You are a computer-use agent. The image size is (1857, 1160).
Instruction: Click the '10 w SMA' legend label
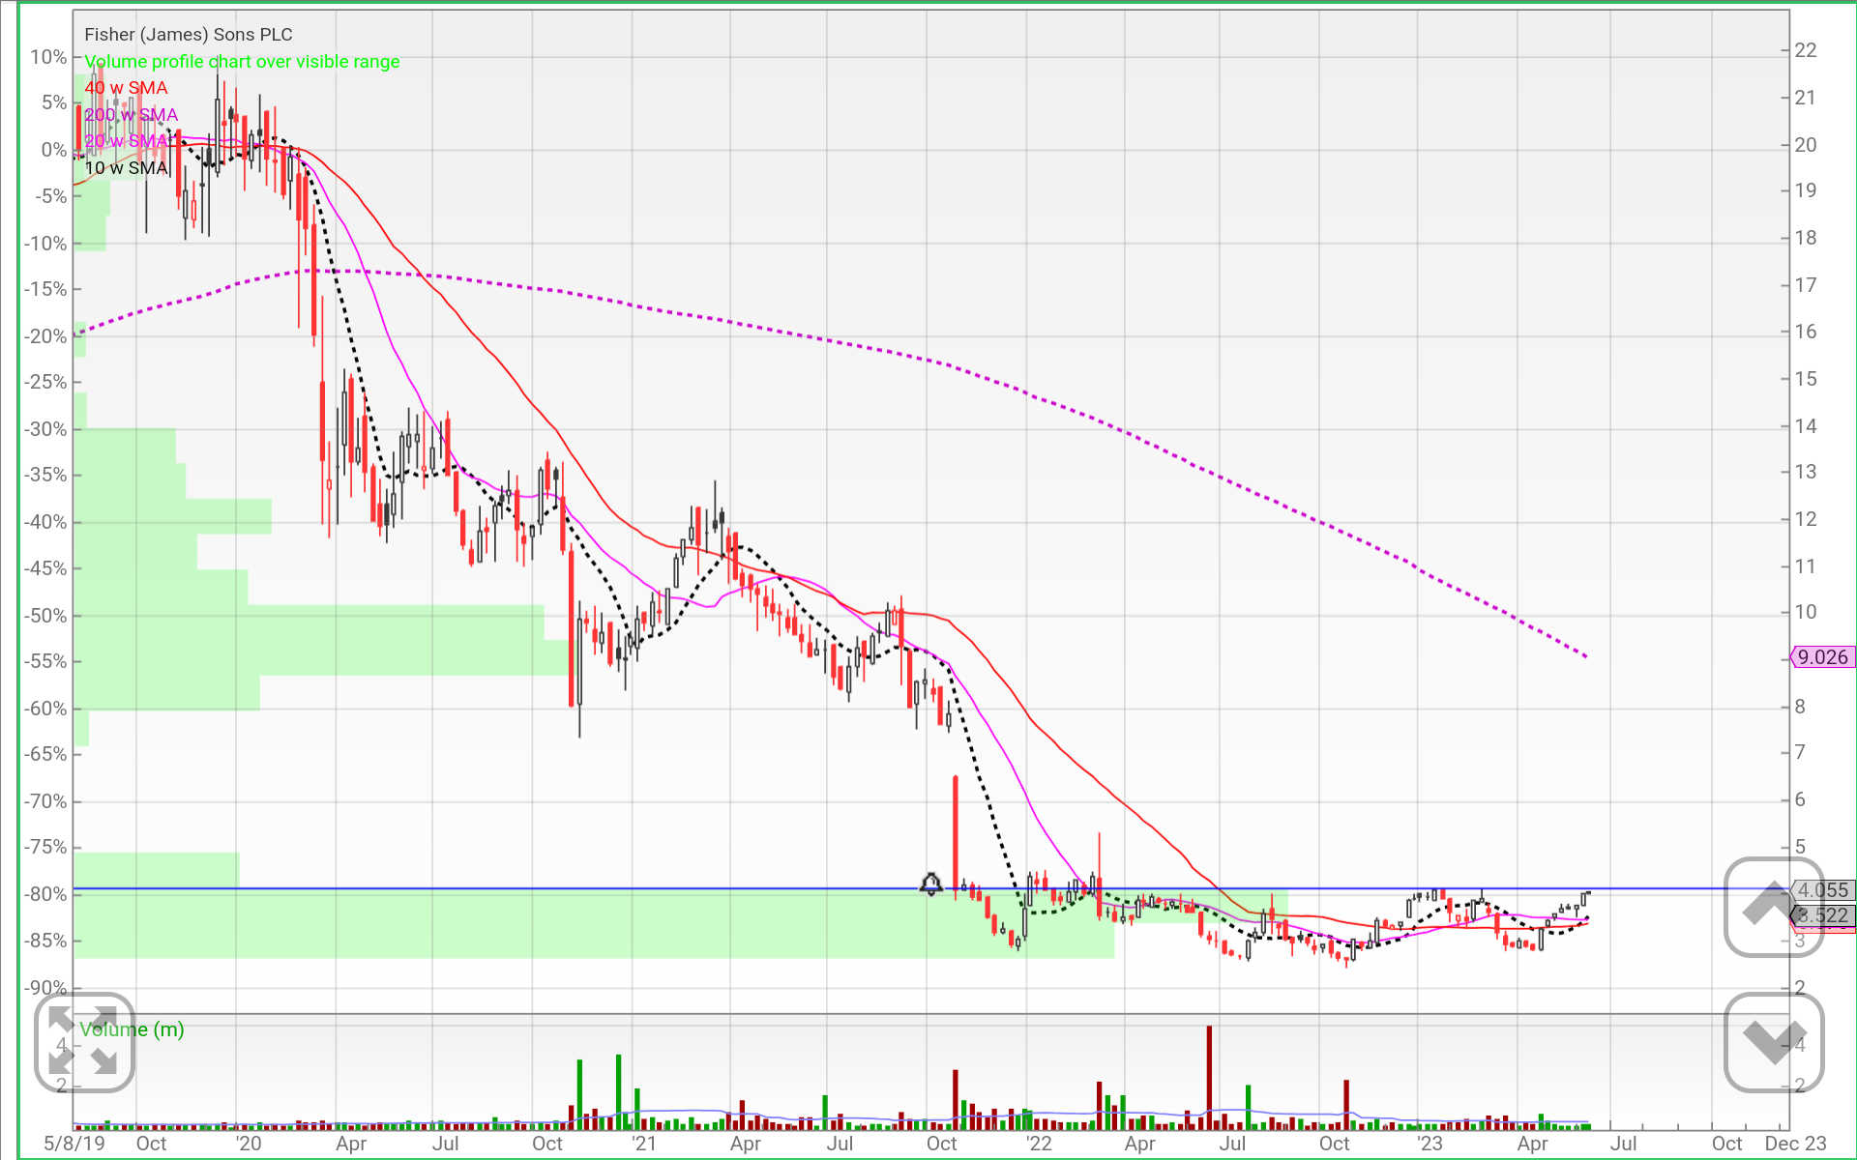pyautogui.click(x=126, y=168)
